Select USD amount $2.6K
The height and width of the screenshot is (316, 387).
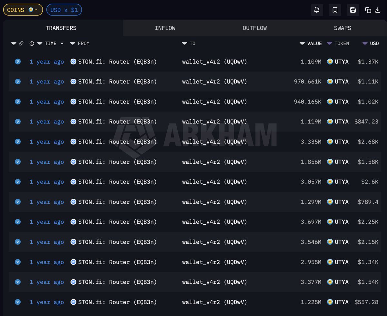(370, 182)
